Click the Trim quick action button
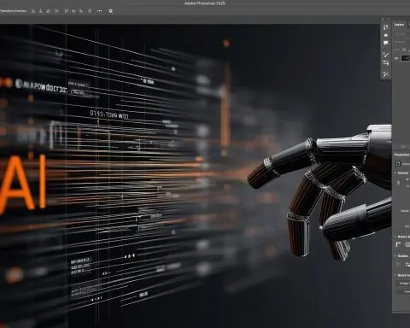 coord(403,292)
